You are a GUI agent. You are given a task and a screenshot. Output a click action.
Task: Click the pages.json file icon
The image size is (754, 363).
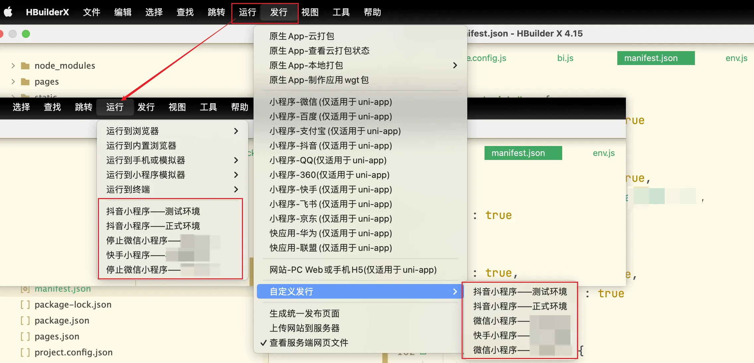[x=25, y=336]
